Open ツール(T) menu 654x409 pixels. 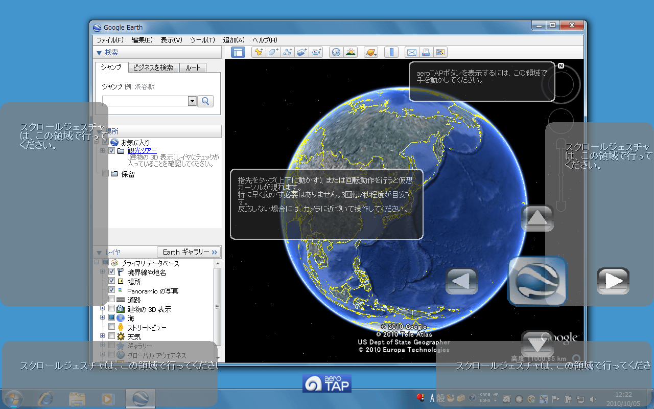pos(202,40)
